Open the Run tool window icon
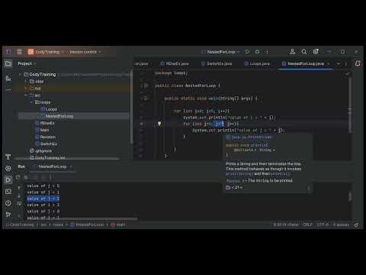Image resolution: width=366 pixels, height=275 pixels. point(8,180)
